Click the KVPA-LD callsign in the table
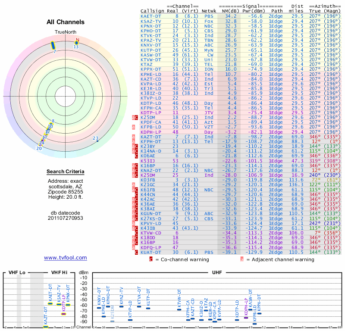Screen dimensions: 345x331 (x=151, y=84)
